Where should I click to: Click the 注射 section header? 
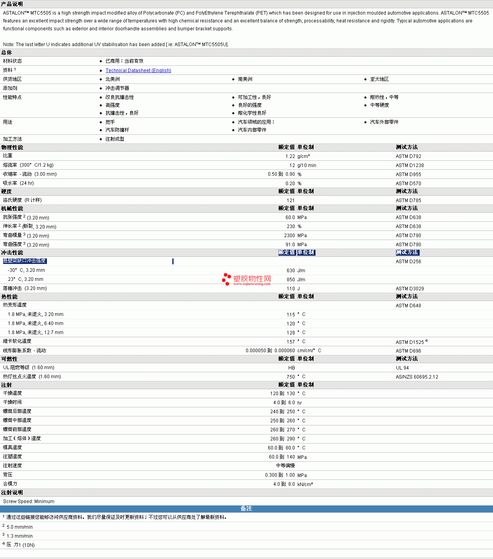point(7,385)
